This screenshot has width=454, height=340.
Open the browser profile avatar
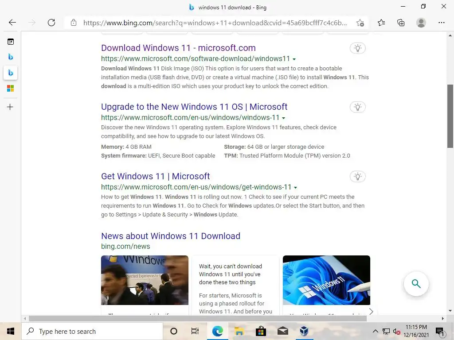421,23
